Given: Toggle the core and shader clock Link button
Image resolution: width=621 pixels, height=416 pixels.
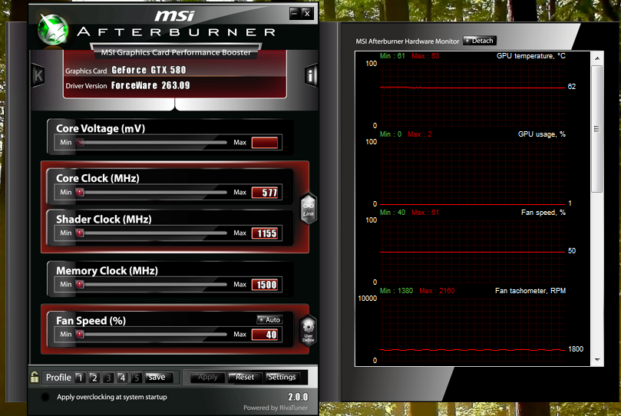Looking at the screenshot, I should [x=309, y=209].
